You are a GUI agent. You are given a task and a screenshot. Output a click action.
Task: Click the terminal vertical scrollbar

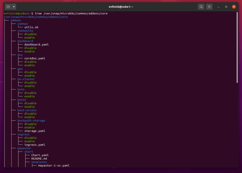[x=237, y=47]
